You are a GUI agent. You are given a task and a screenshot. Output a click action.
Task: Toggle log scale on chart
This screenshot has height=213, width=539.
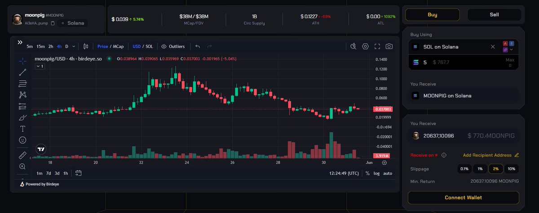coord(376,173)
